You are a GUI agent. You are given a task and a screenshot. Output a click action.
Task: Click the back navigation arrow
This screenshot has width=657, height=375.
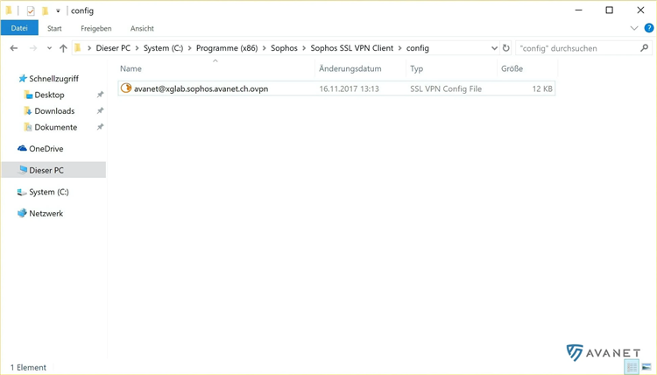click(x=14, y=48)
